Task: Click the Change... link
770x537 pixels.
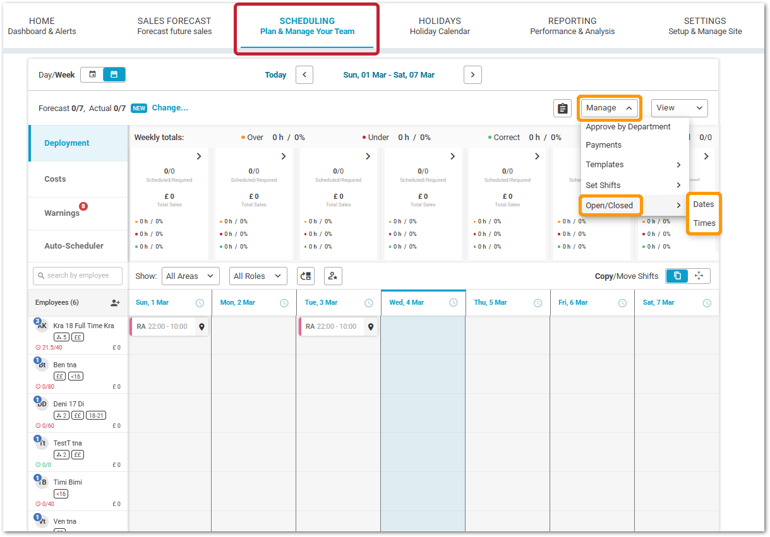Action: [170, 108]
